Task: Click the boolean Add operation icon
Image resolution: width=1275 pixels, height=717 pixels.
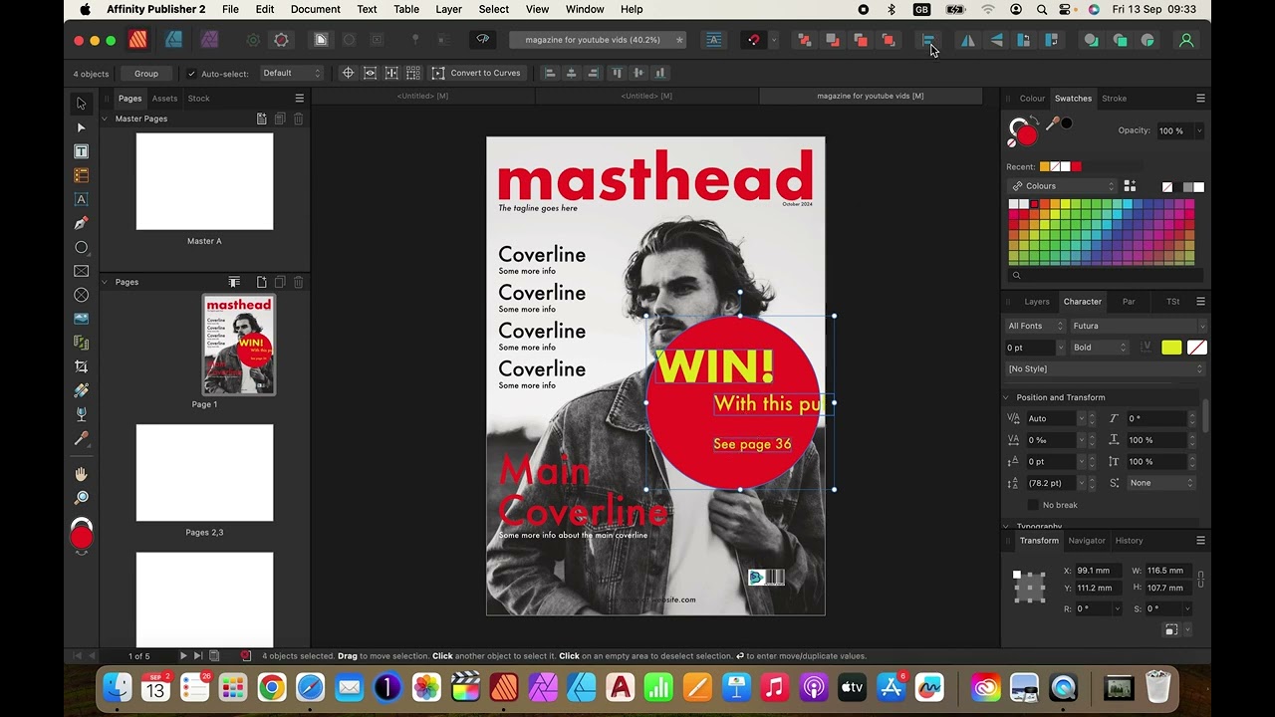Action: [x=1092, y=40]
